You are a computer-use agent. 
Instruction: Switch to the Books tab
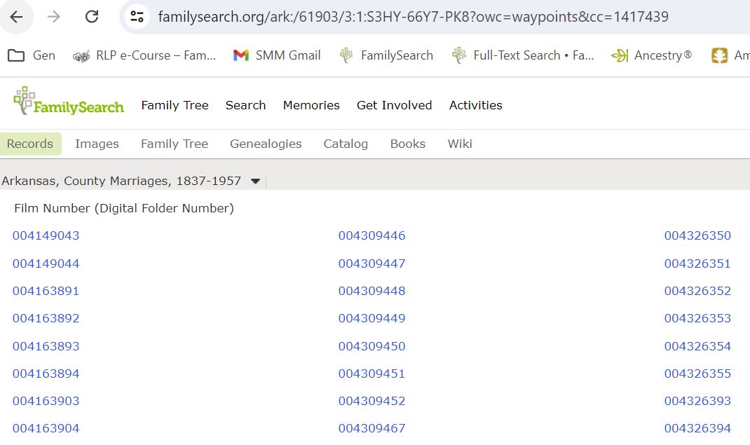[408, 144]
